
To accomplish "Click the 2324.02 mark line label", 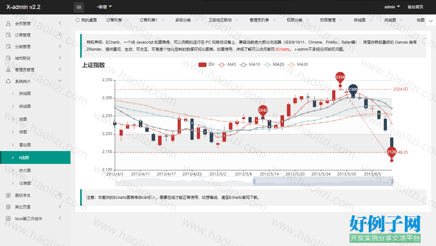I will tap(400, 89).
